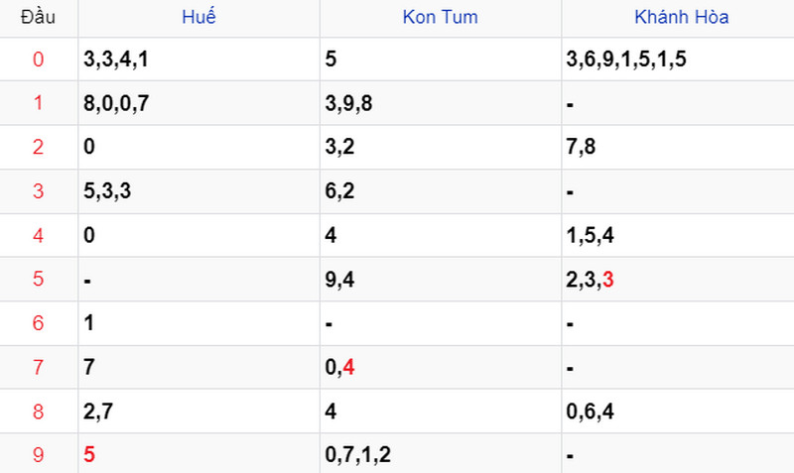Click the Đầu column header
This screenshot has width=794, height=473.
point(38,17)
